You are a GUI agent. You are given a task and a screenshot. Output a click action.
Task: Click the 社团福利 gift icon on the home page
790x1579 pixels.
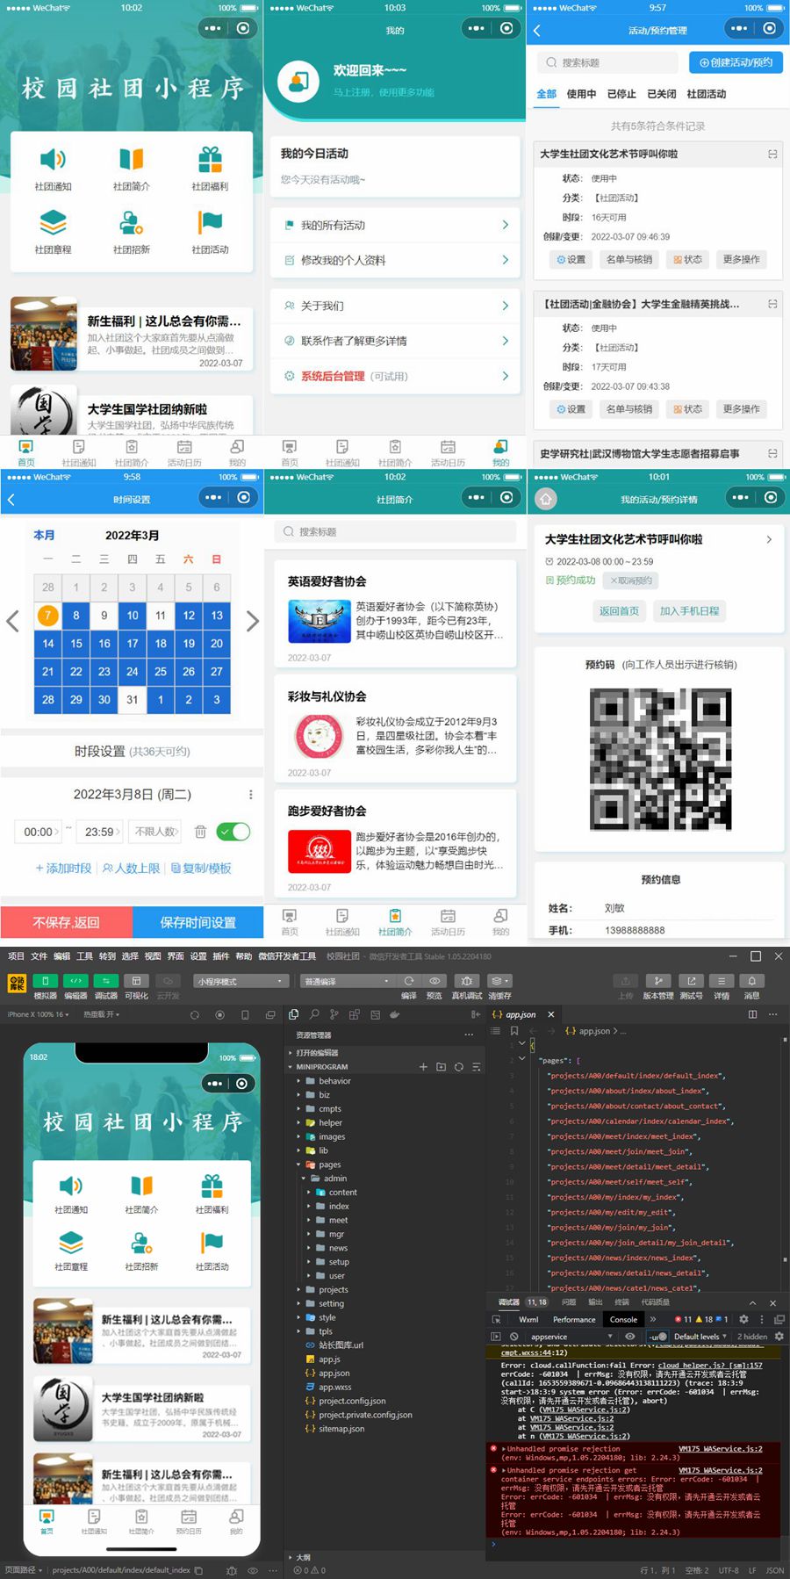tap(210, 160)
